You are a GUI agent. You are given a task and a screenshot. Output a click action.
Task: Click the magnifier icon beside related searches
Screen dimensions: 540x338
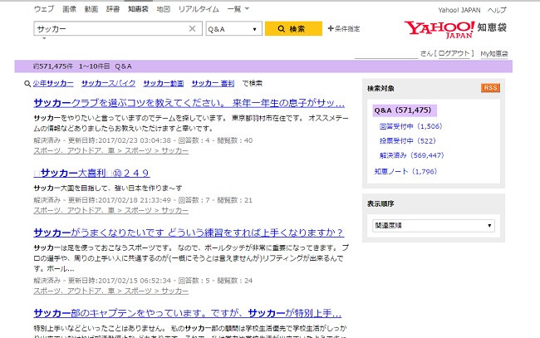tap(27, 84)
